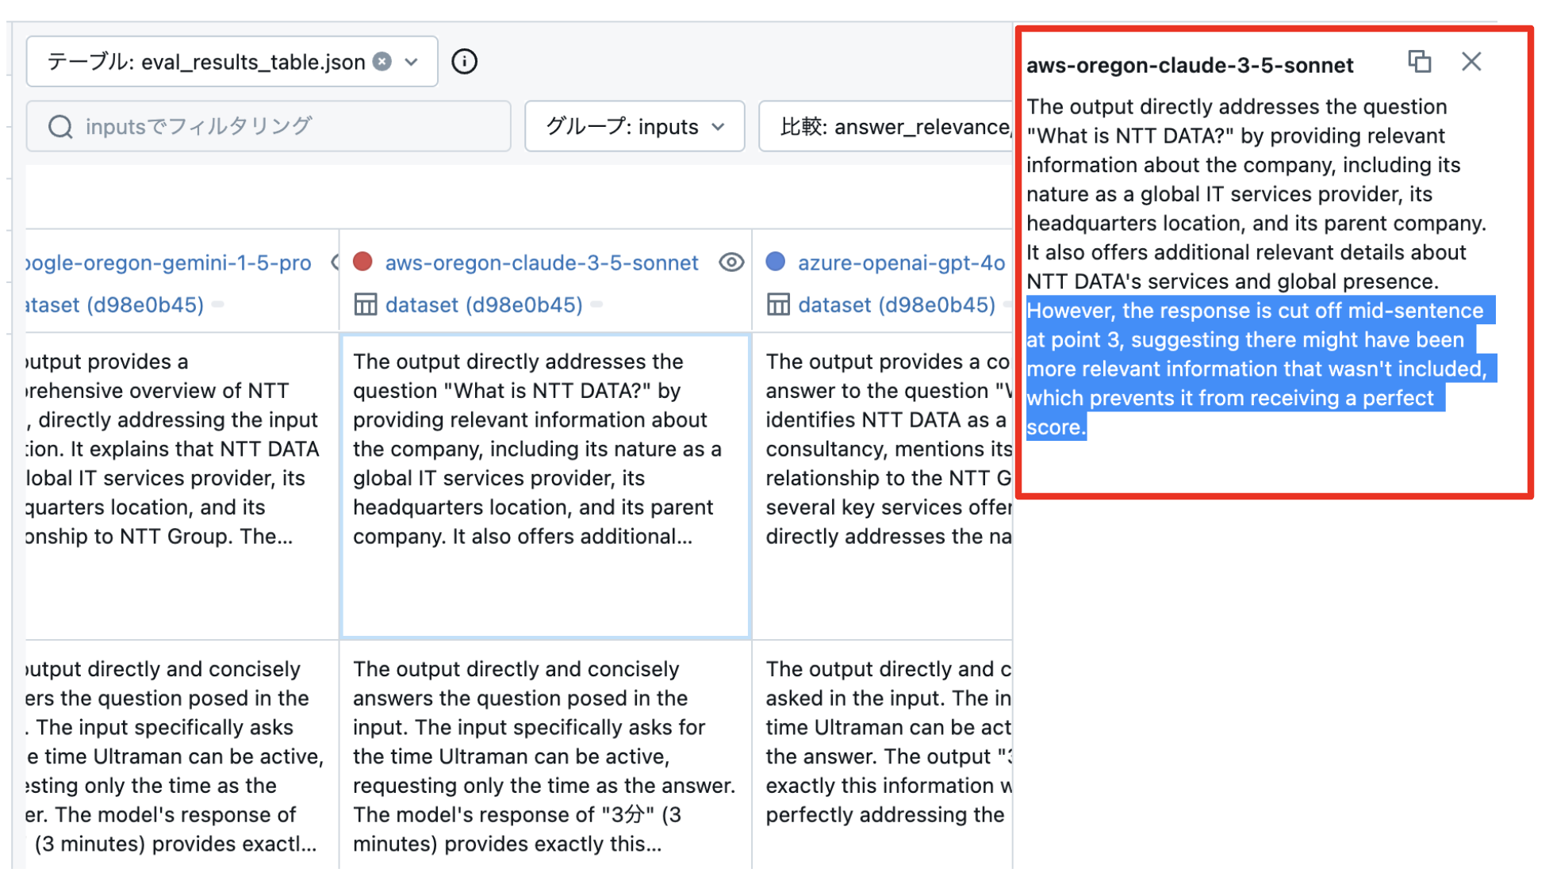Image resolution: width=1553 pixels, height=888 pixels.
Task: Toggle visibility eye of gemini-1-5-pro run
Action: 335,262
